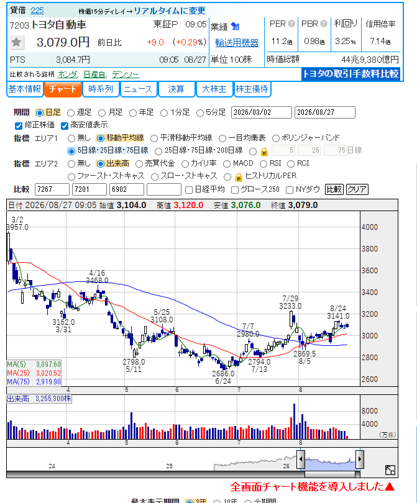
Task: Click right handle arrow of range slider
Action: pyautogui.click(x=360, y=459)
